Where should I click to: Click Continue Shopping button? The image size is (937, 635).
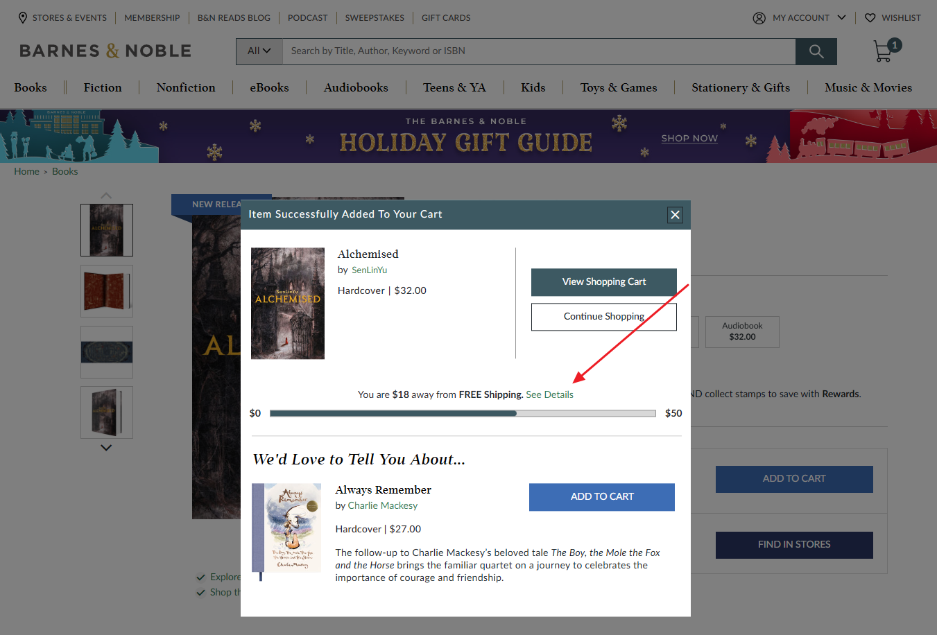(x=604, y=317)
